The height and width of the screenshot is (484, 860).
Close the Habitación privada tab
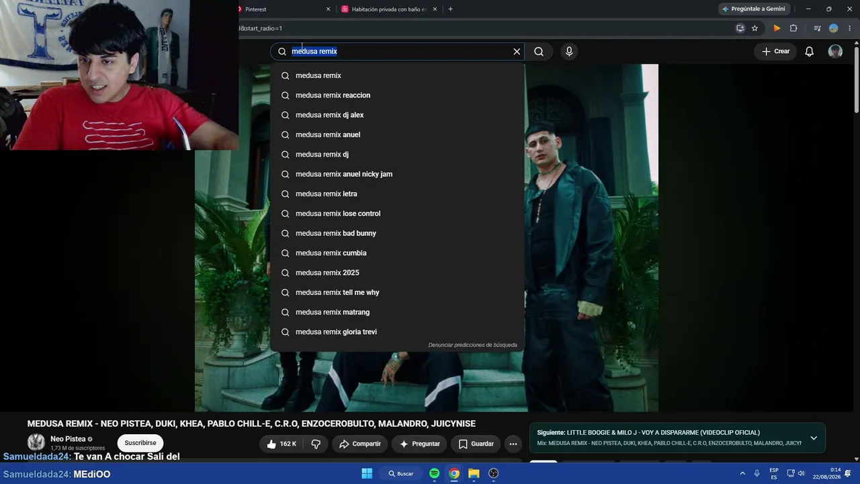tap(435, 9)
